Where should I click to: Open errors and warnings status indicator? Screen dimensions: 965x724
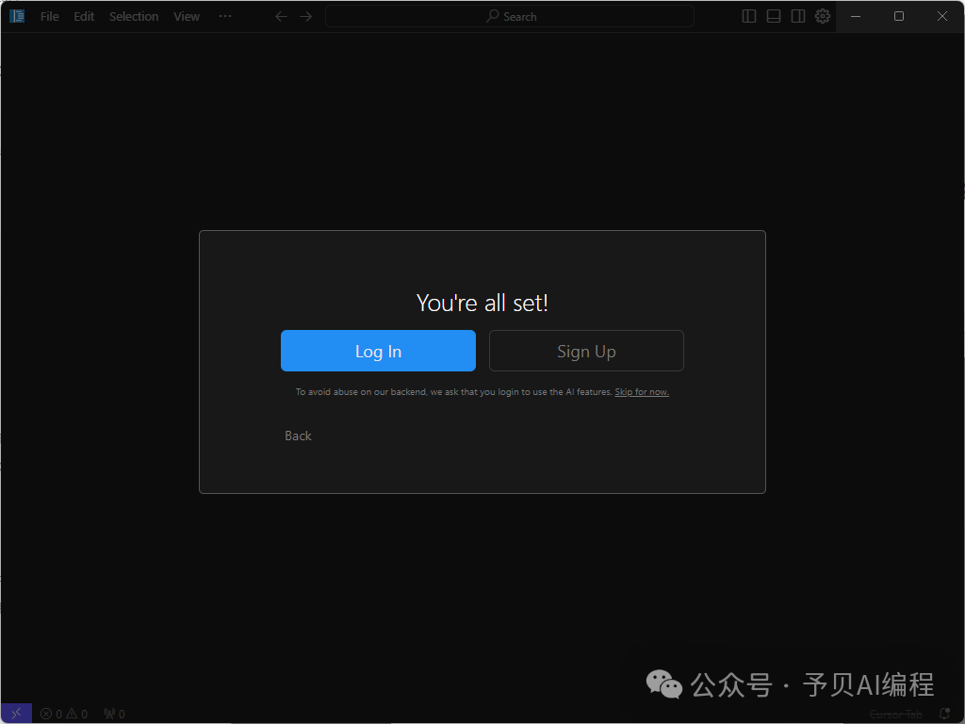(64, 715)
